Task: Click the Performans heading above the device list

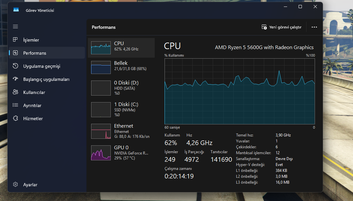Action: pos(104,27)
